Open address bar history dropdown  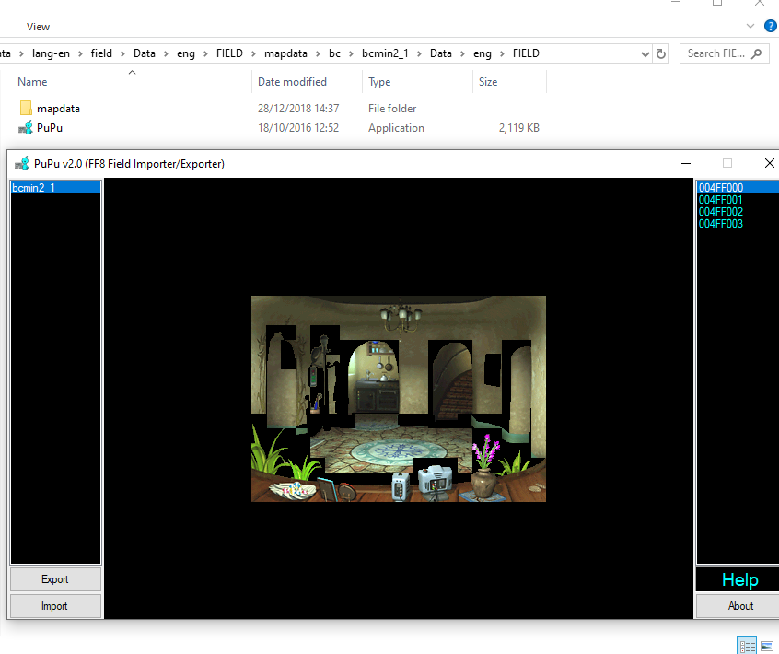tap(645, 53)
